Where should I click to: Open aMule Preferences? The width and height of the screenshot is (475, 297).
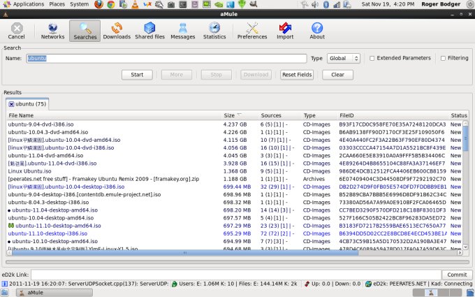252,29
